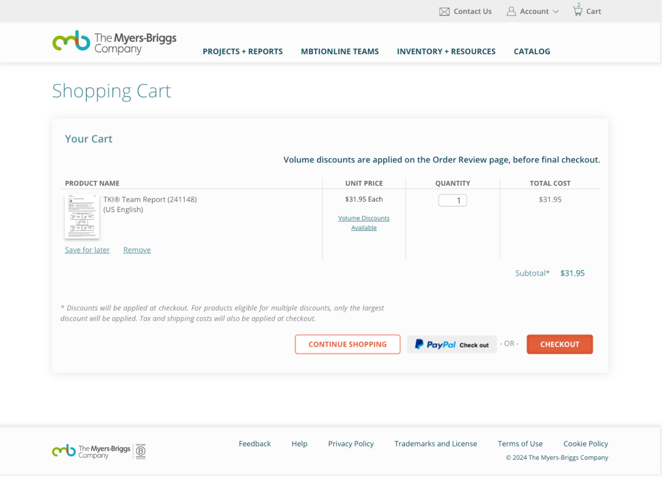Viewport: 662px width, 477px height.
Task: Click the Contact Us envelope icon
Action: pos(444,11)
